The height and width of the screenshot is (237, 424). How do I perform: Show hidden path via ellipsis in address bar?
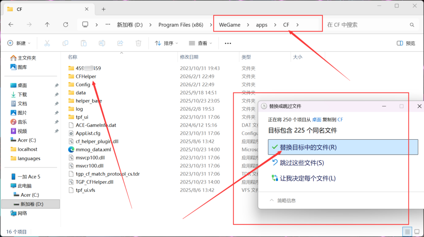point(108,24)
